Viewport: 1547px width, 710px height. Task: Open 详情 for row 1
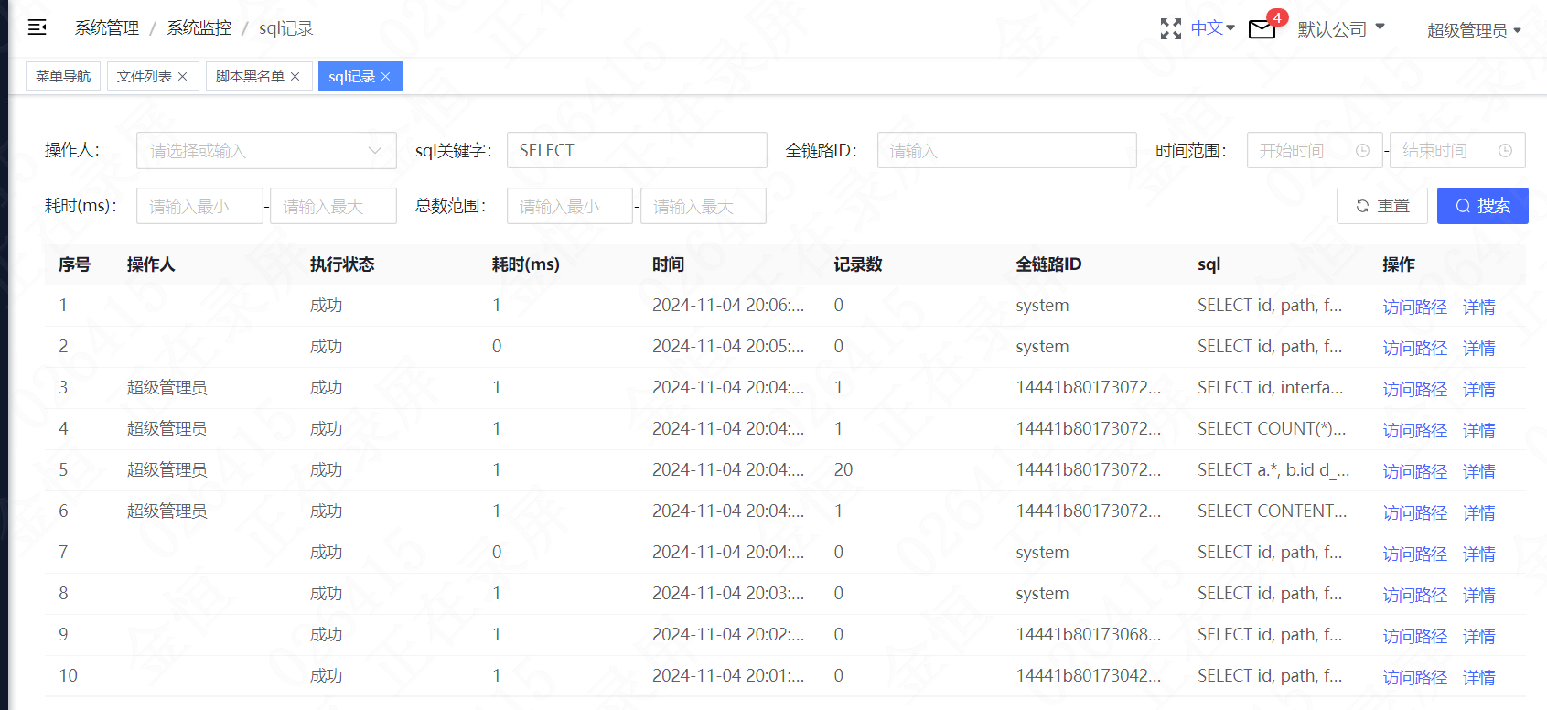[x=1478, y=307]
